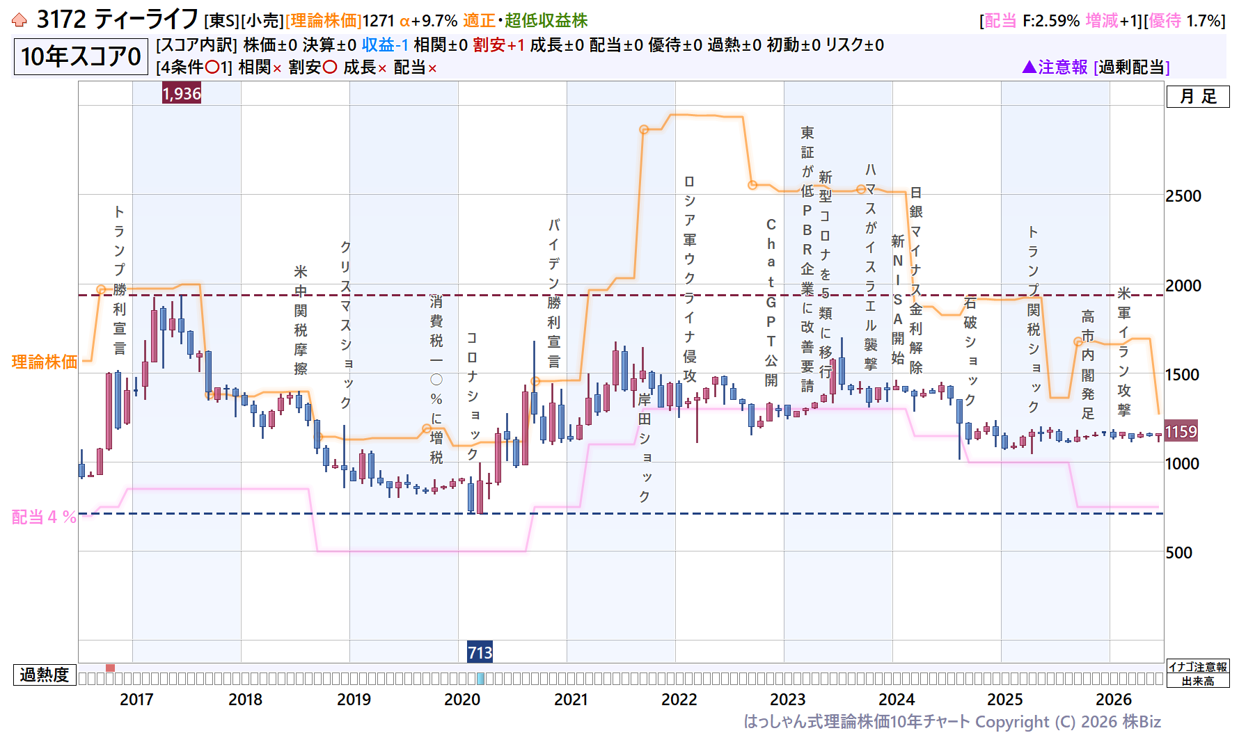Click the [過剰配当] warning tag

pos(1132,67)
